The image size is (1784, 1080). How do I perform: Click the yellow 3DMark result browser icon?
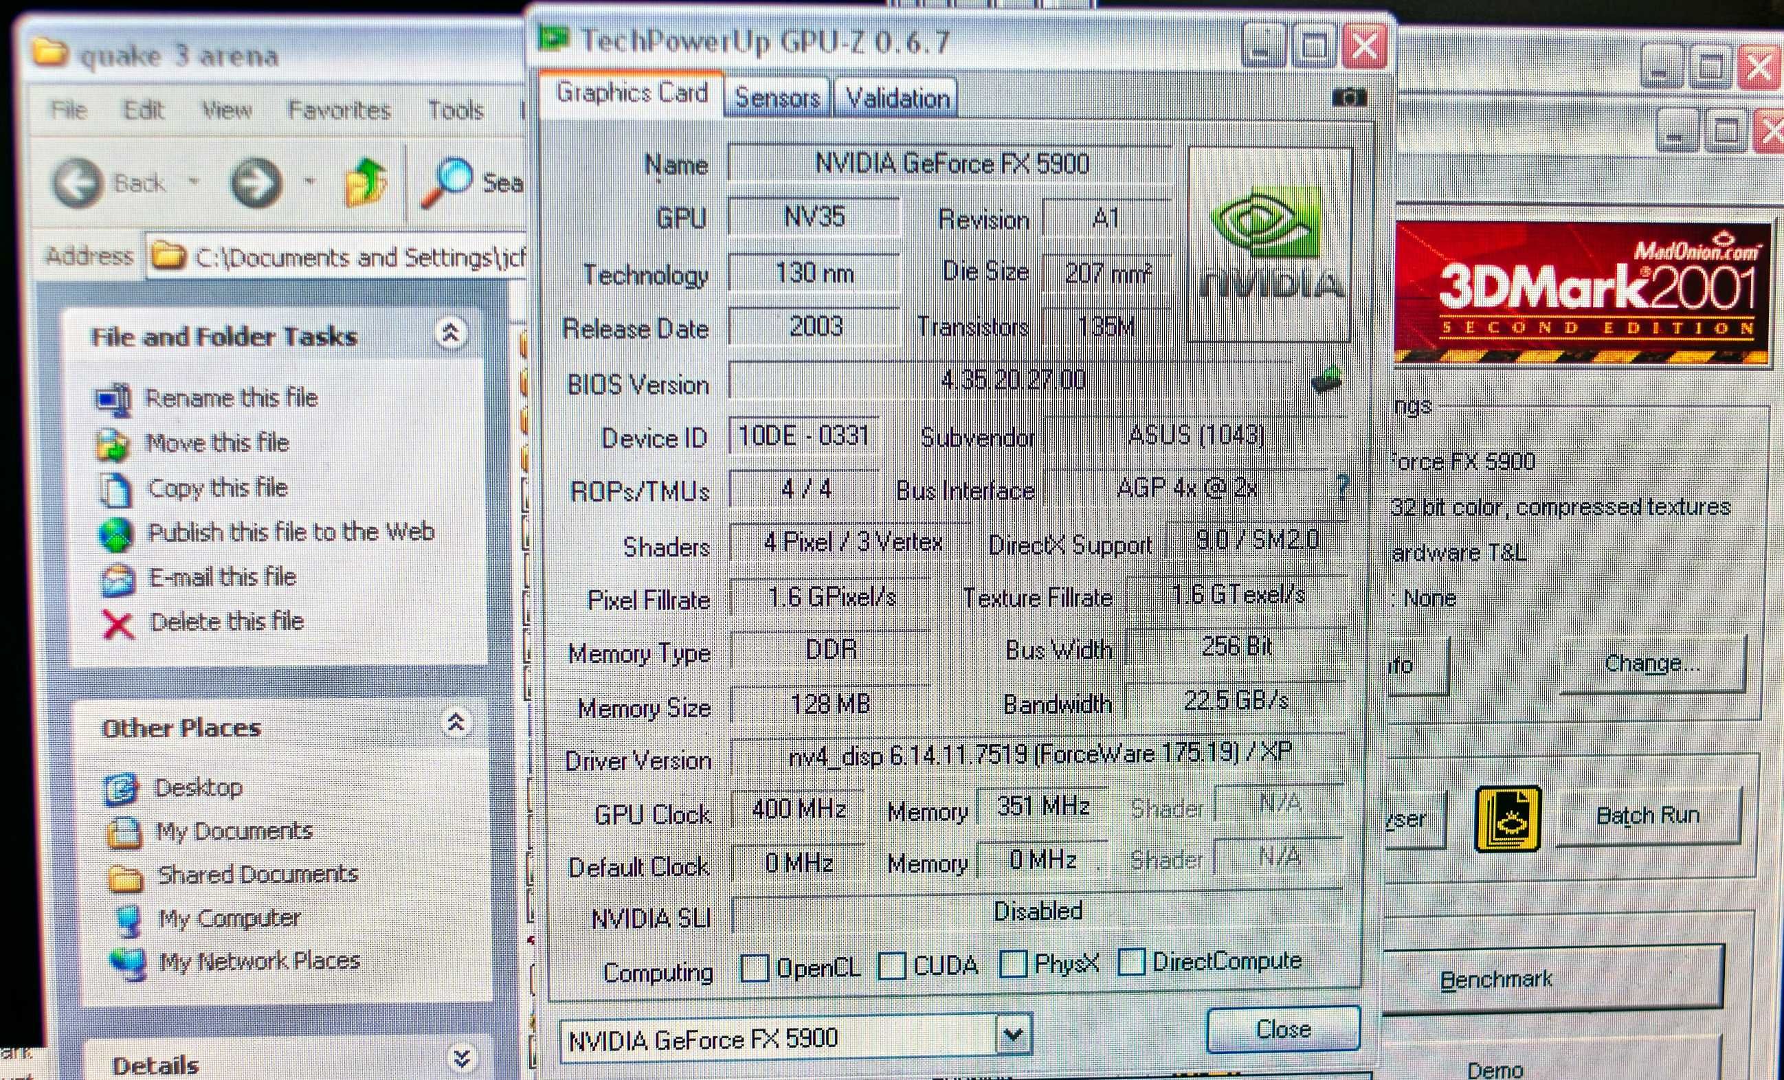coord(1508,819)
